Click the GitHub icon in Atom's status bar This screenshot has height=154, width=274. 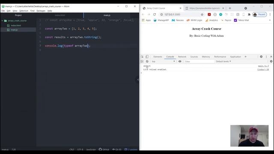[x=104, y=149]
